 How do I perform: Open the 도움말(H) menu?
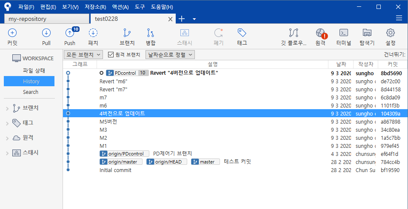(162, 7)
